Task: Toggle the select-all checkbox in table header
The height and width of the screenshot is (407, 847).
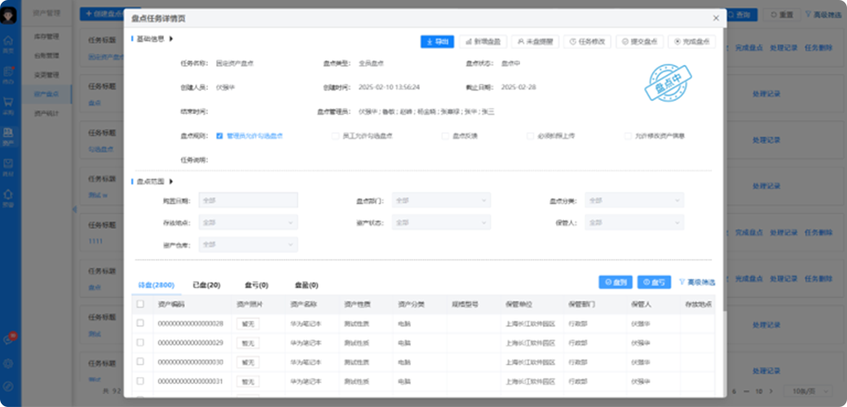Action: pyautogui.click(x=141, y=304)
